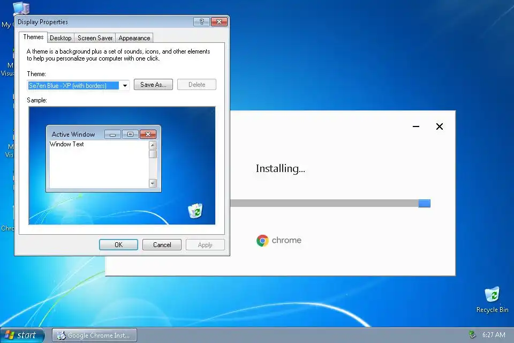This screenshot has height=343, width=514.
Task: Select Google Chrome Installer taskbar button
Action: [94, 335]
